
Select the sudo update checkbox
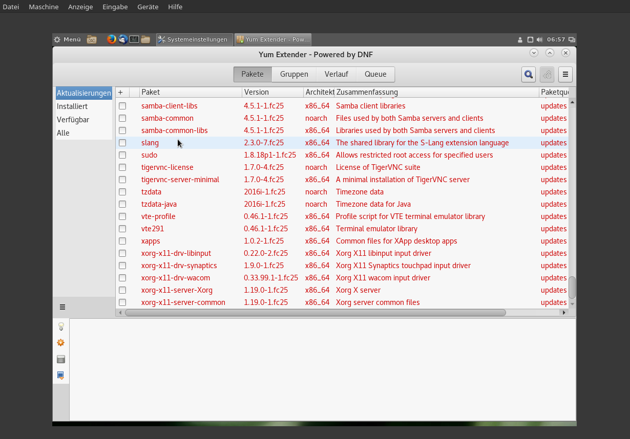coord(122,155)
